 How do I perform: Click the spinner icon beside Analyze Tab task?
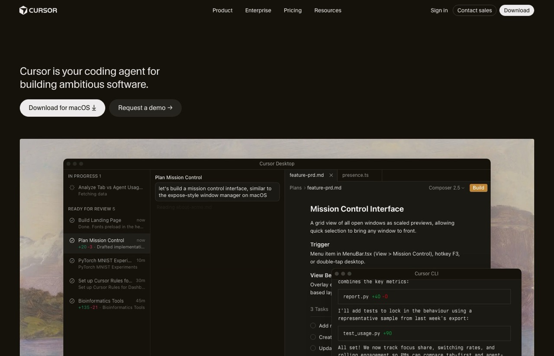[x=72, y=187]
